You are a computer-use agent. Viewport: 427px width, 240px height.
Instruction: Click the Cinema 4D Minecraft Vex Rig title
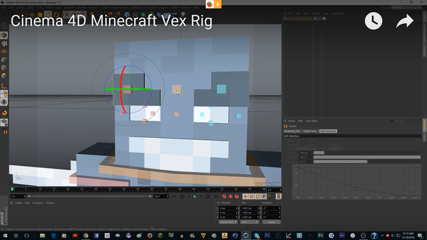coord(111,21)
